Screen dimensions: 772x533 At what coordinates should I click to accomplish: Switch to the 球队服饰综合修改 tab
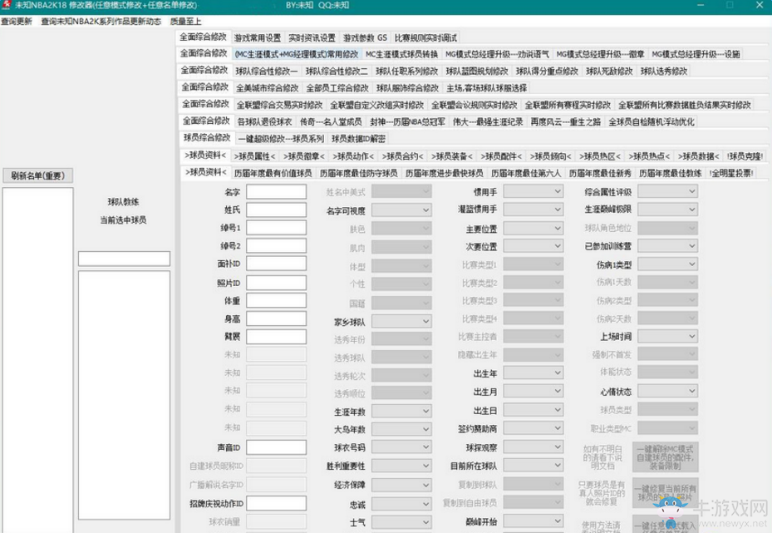(407, 87)
